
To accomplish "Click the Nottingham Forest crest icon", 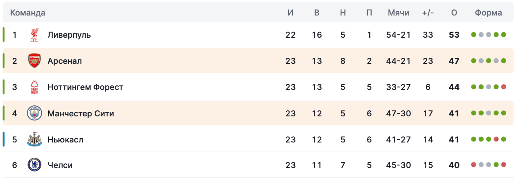I will click(x=34, y=87).
